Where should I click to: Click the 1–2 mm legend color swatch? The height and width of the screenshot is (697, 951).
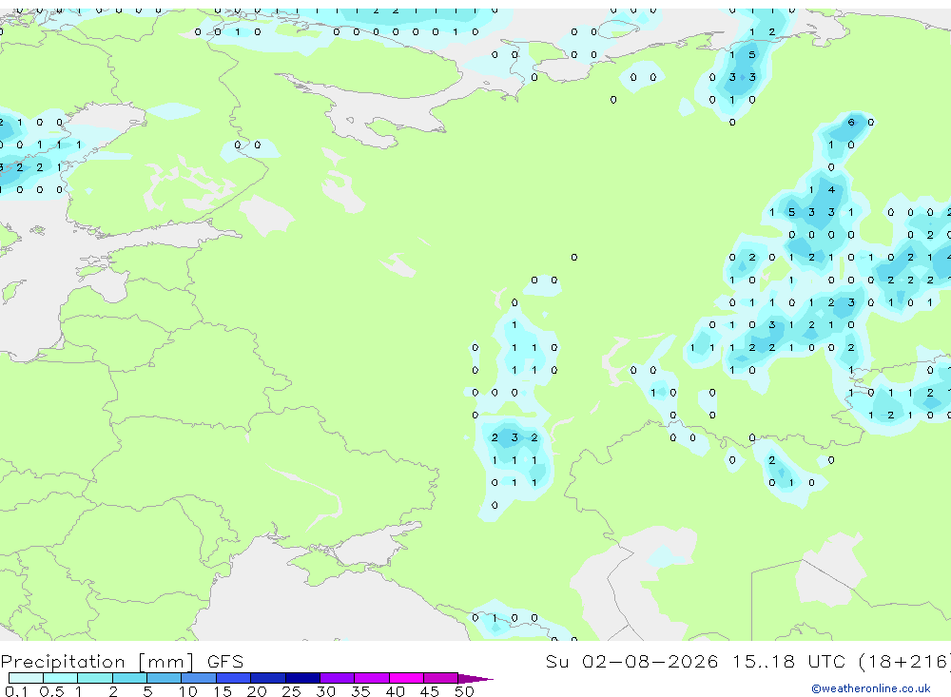pyautogui.click(x=95, y=678)
